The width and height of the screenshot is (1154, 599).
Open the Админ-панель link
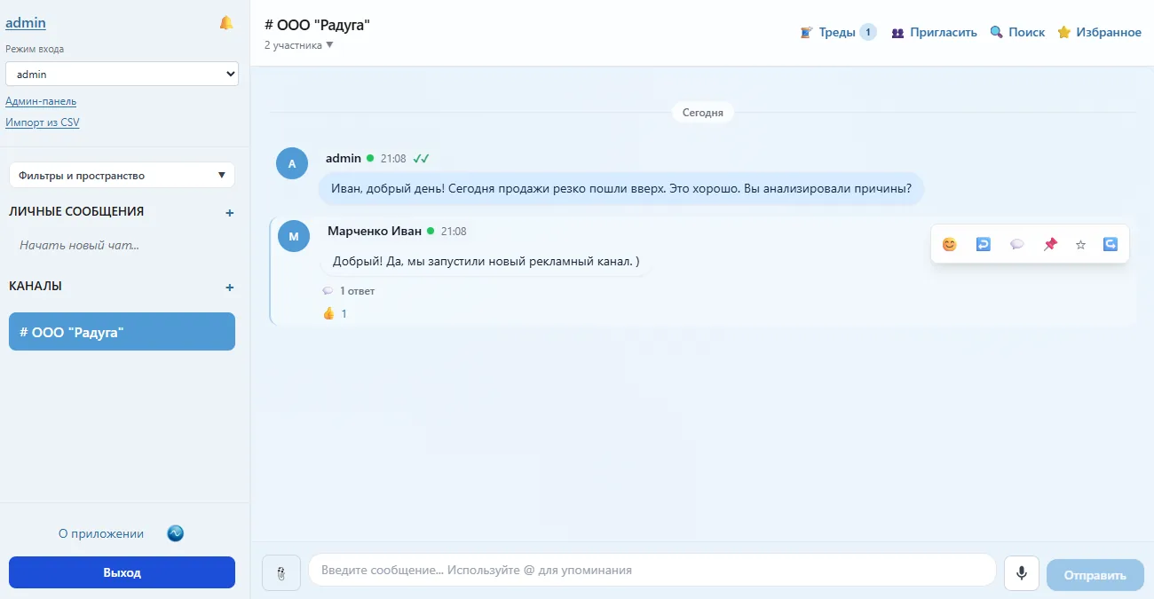(x=41, y=101)
